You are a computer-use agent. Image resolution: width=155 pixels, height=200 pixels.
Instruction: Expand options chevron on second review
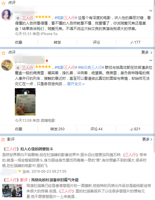(151, 60)
